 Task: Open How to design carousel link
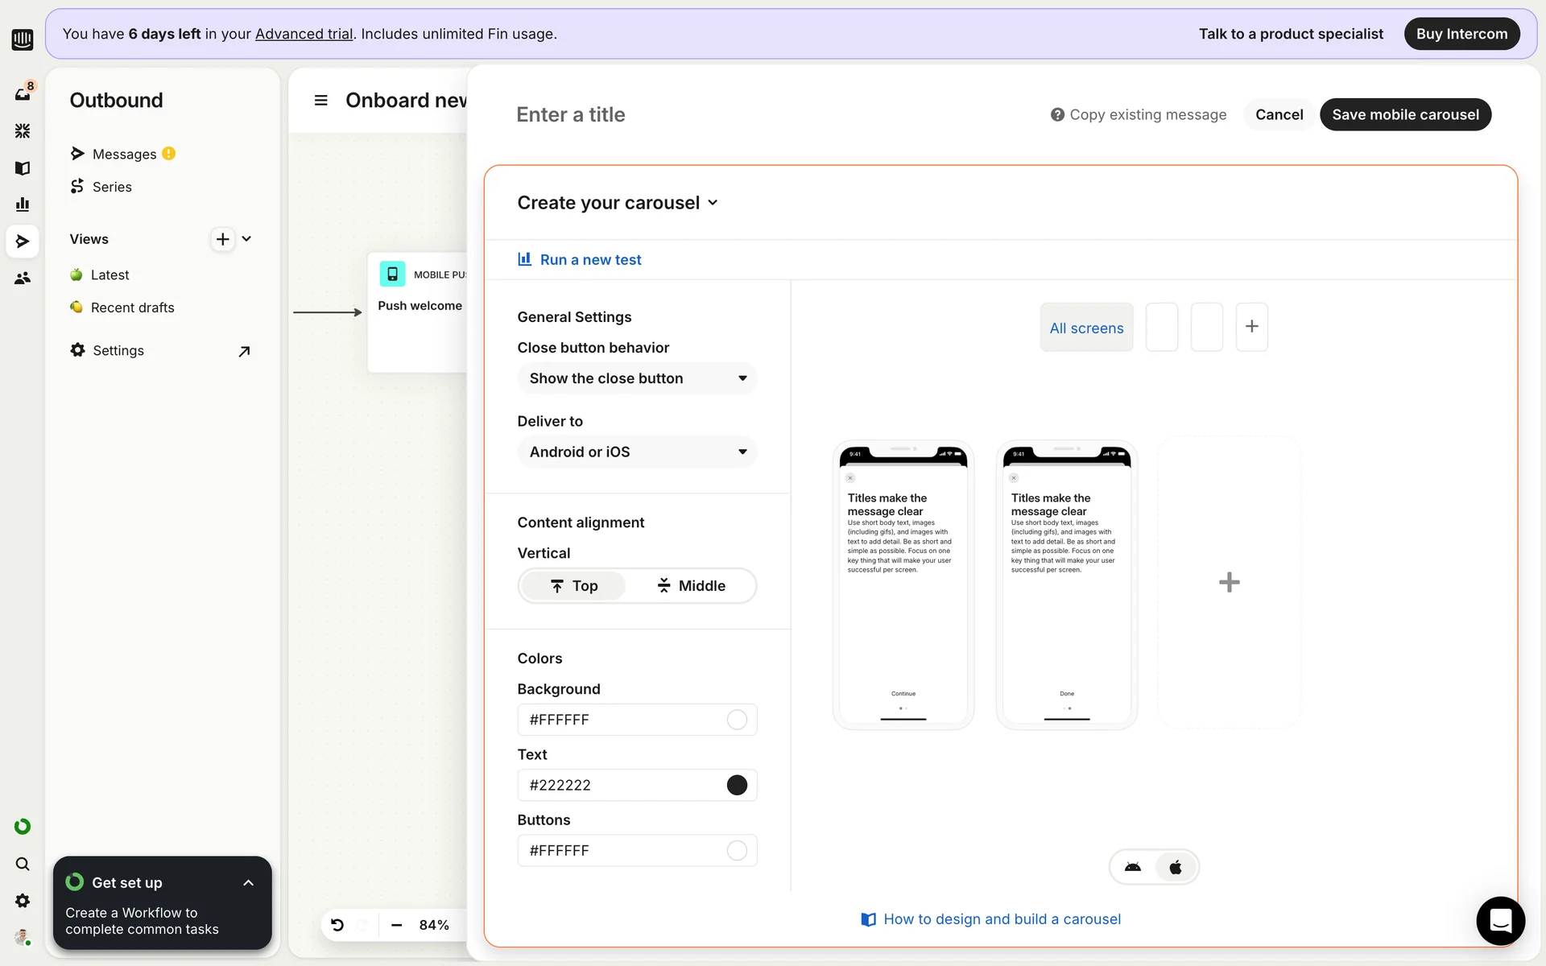click(1001, 919)
